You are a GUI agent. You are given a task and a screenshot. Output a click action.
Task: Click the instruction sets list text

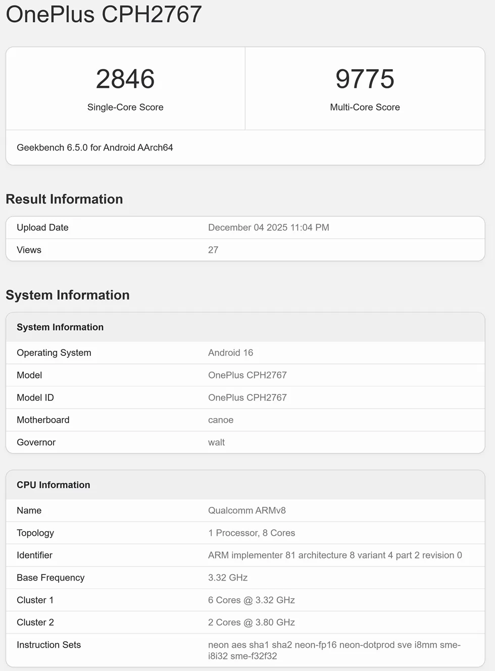pos(334,650)
